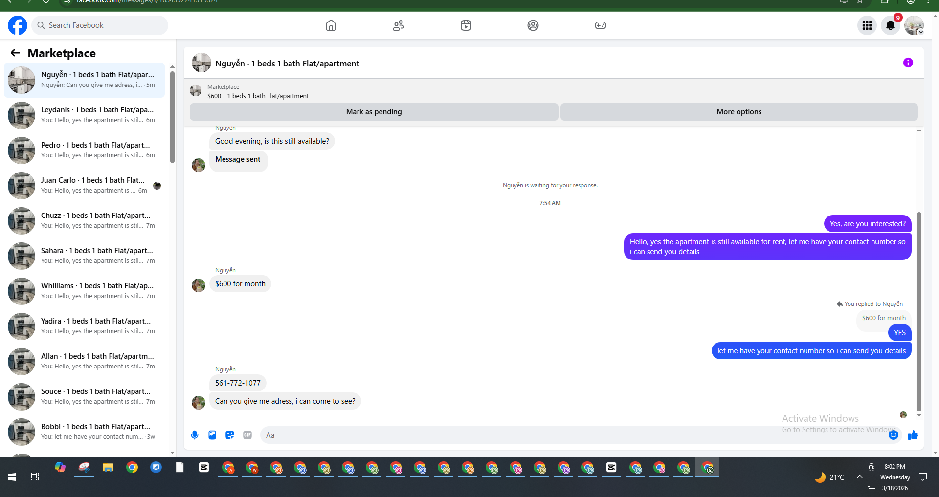This screenshot has height=497, width=939.
Task: Click the Home icon in top navigation
Action: pyautogui.click(x=331, y=25)
